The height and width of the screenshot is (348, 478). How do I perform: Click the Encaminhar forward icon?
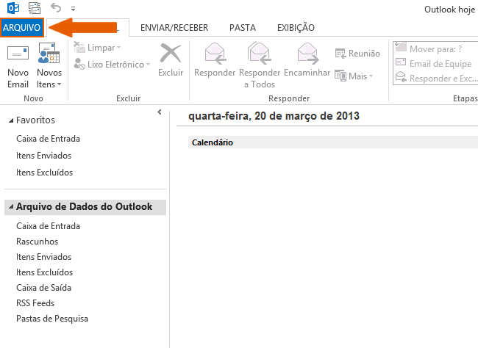(x=307, y=54)
